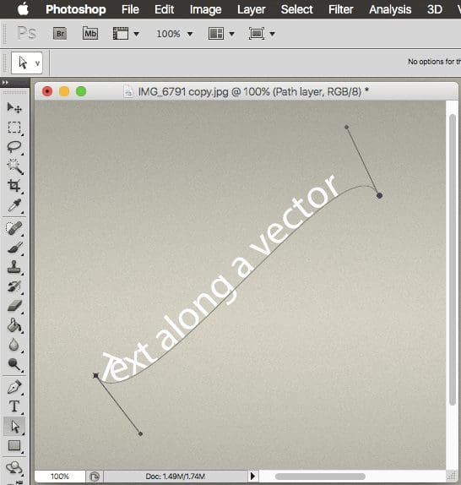Open the status bar info flyout arrow

252,476
